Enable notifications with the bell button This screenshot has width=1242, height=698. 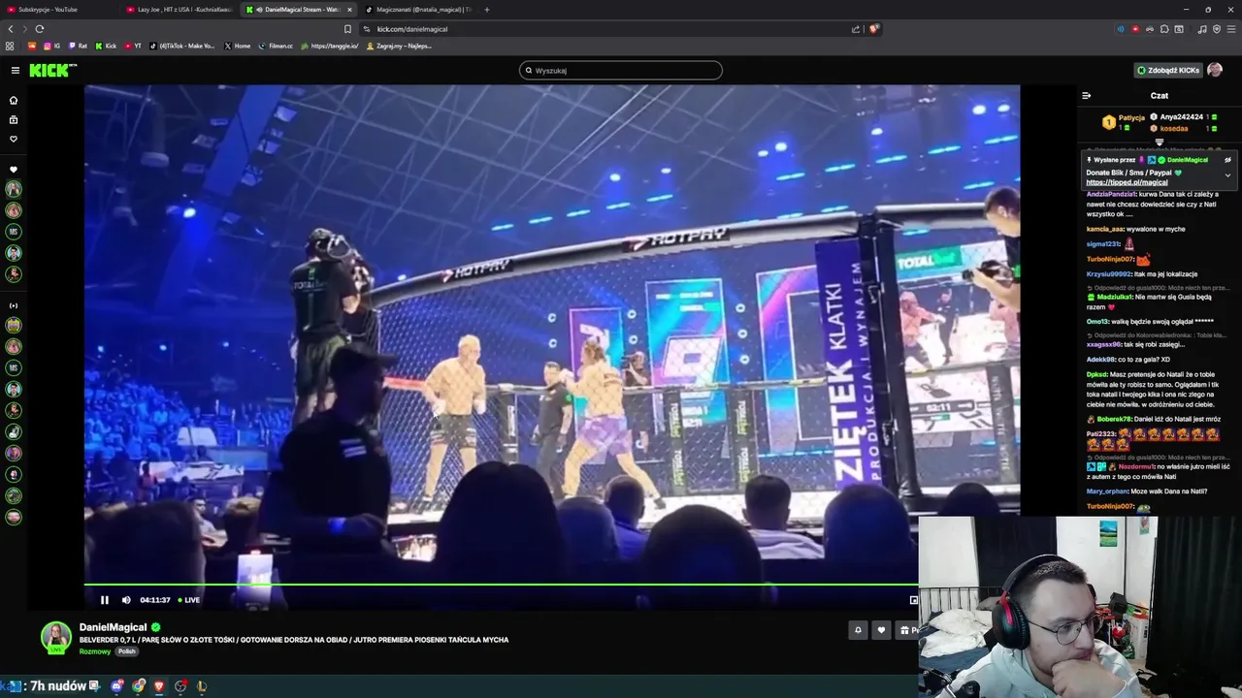tap(858, 630)
